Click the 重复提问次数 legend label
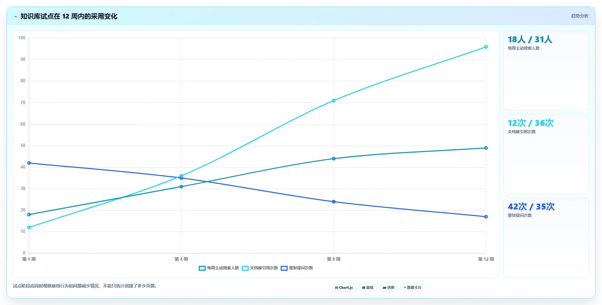 (301, 268)
